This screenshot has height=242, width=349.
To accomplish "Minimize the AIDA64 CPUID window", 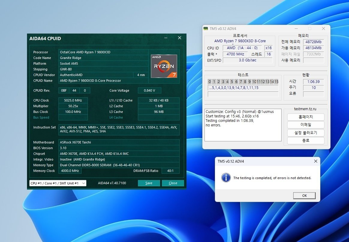I will [166, 38].
